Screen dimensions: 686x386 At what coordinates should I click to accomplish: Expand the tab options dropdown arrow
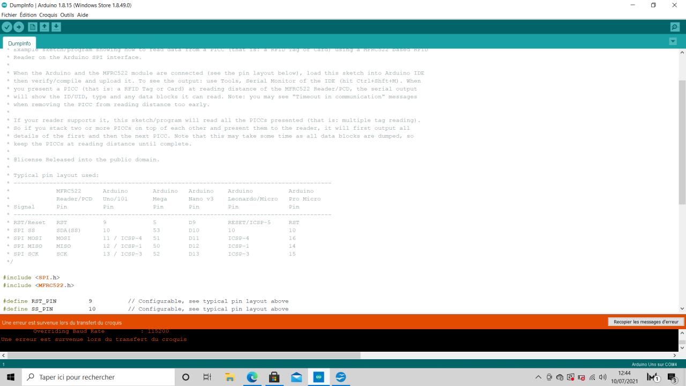click(673, 41)
